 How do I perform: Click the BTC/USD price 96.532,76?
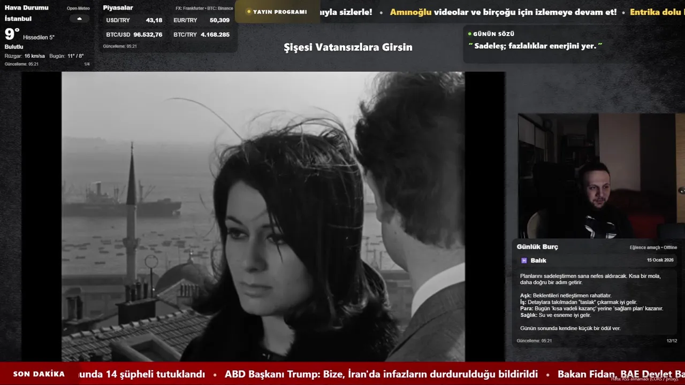148,34
